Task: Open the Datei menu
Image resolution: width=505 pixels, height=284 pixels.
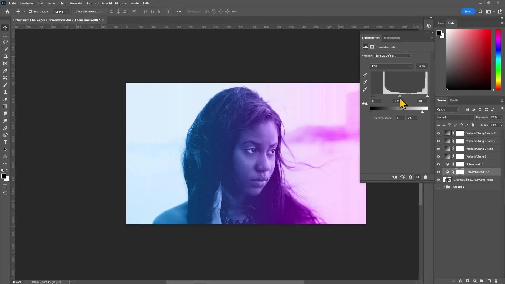Action: (13, 3)
